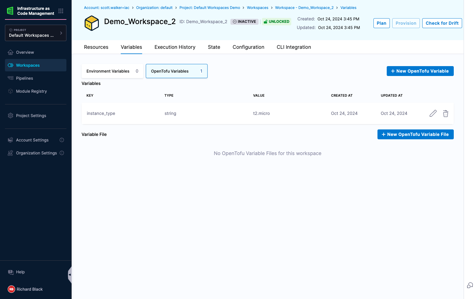Click the Provision button

(x=406, y=23)
